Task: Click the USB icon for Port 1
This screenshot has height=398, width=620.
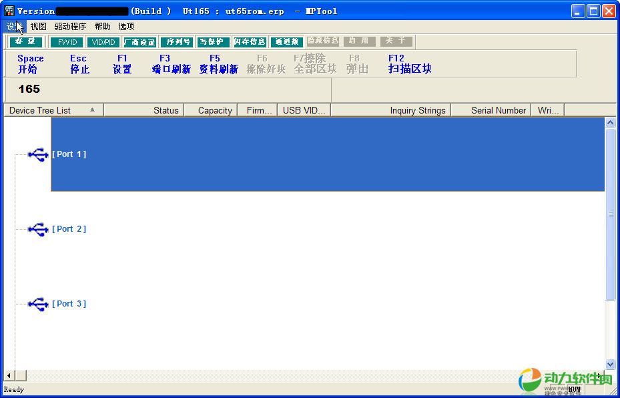Action: click(38, 155)
